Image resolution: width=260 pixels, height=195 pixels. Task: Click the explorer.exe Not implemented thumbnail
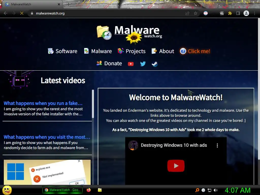click(47, 172)
